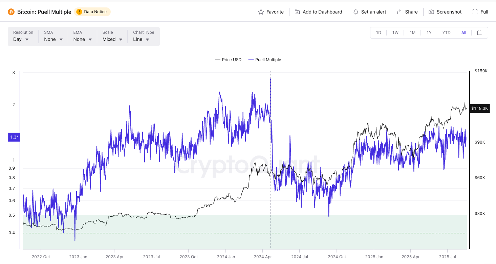496x264 pixels.
Task: Select the 1W time range
Action: coord(395,33)
